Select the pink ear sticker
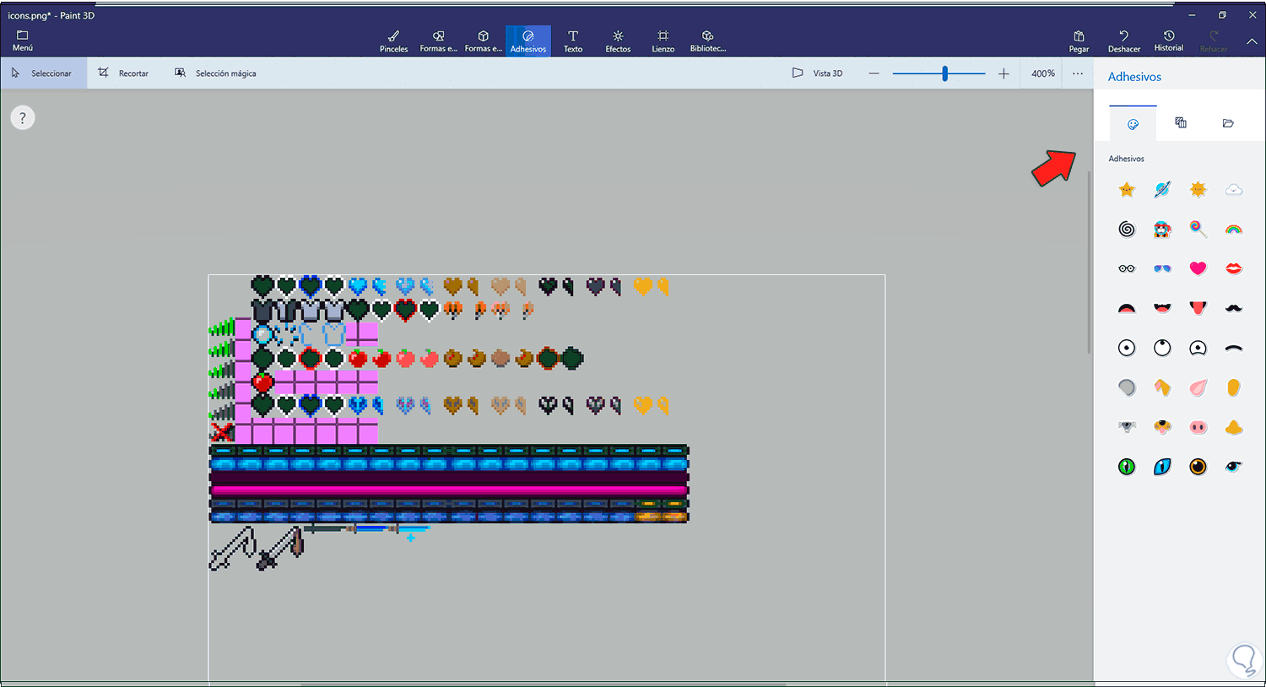1266x687 pixels. point(1198,387)
